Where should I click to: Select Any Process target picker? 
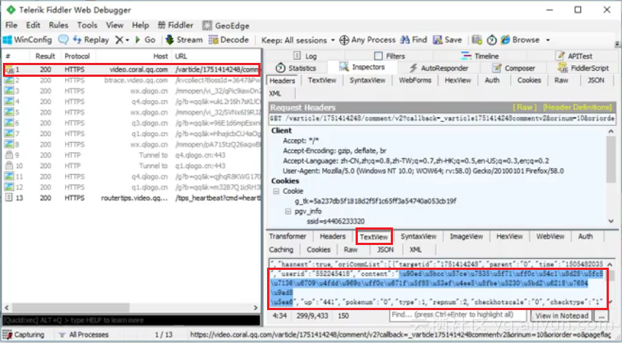coord(368,39)
